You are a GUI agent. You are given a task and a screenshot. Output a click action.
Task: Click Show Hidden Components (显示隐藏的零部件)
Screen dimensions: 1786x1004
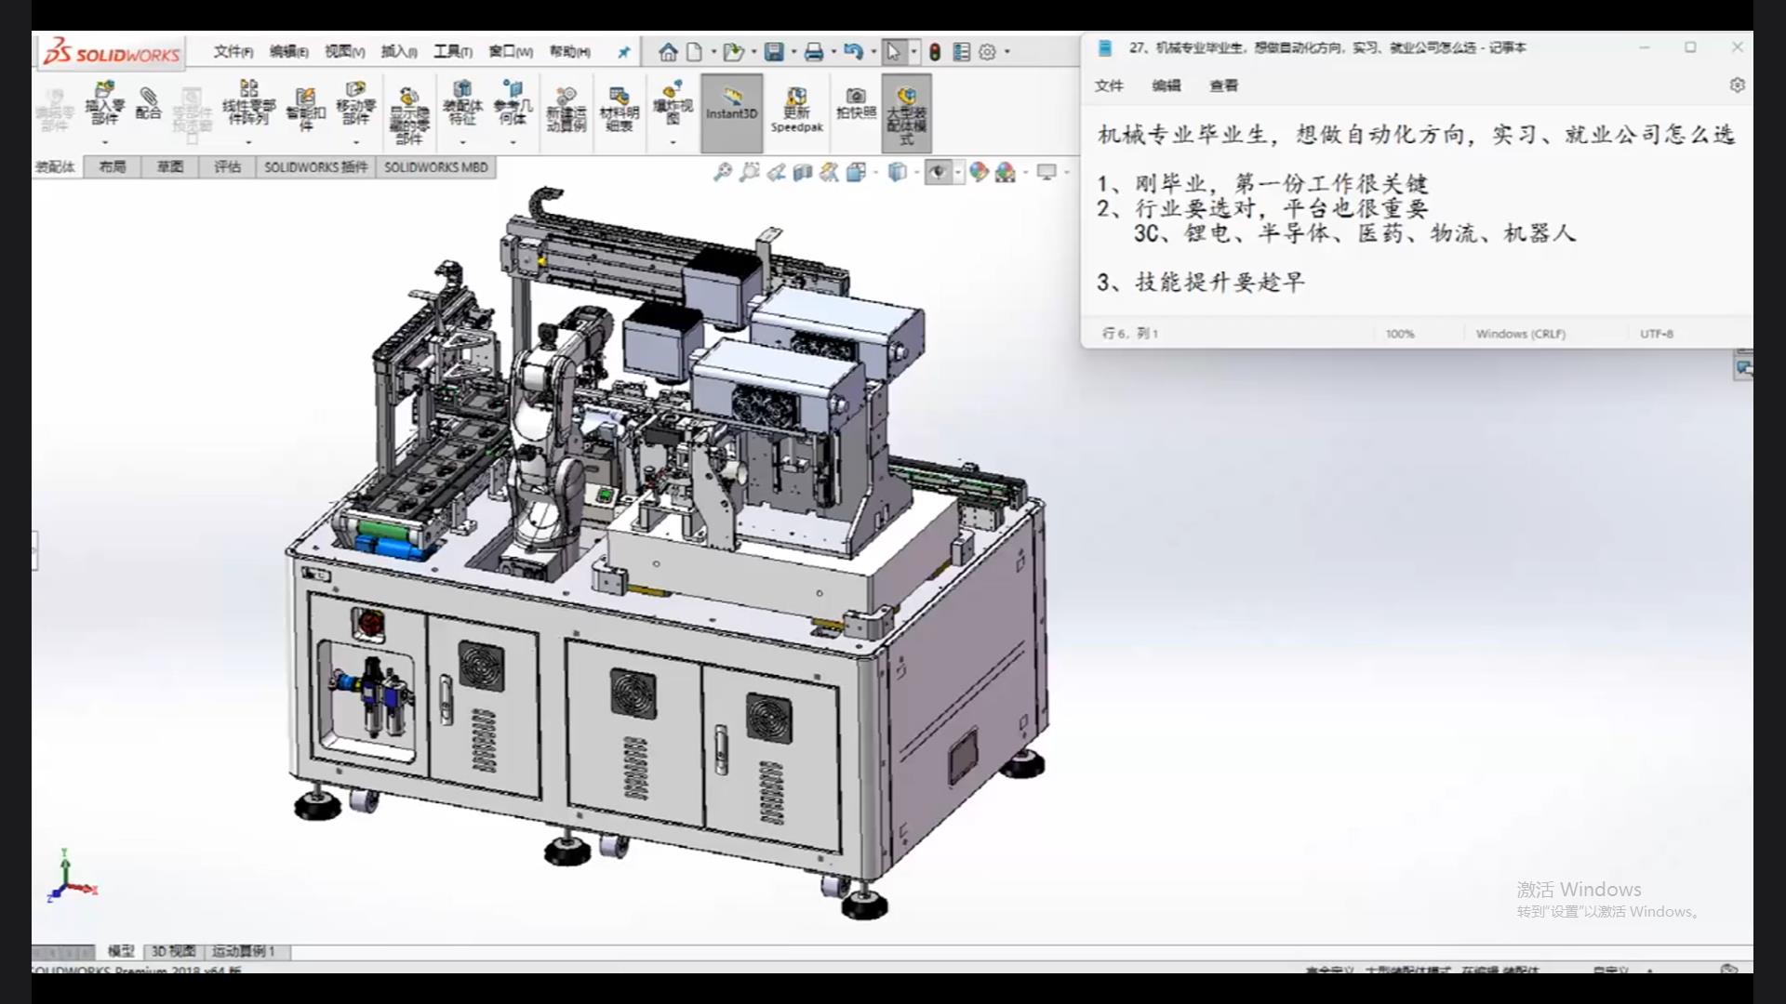[409, 116]
